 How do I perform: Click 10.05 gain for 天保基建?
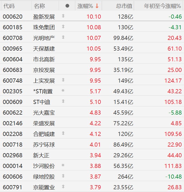[x=94, y=49]
